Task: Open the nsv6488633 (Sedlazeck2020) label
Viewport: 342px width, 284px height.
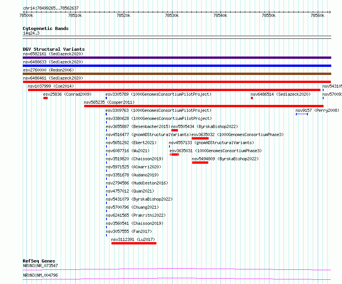Action: (53, 62)
